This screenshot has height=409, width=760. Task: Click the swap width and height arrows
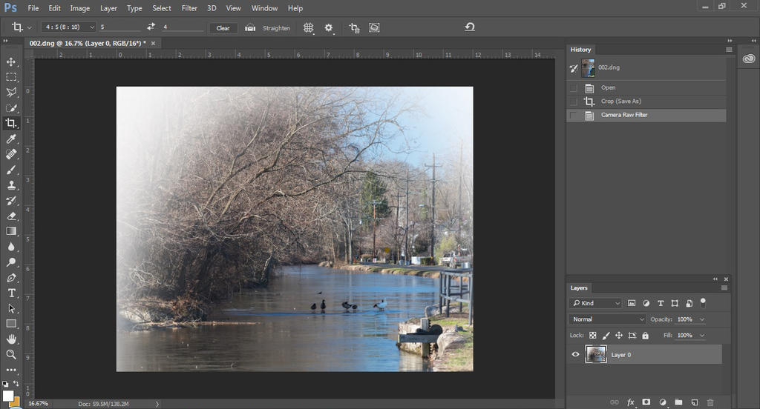point(151,27)
